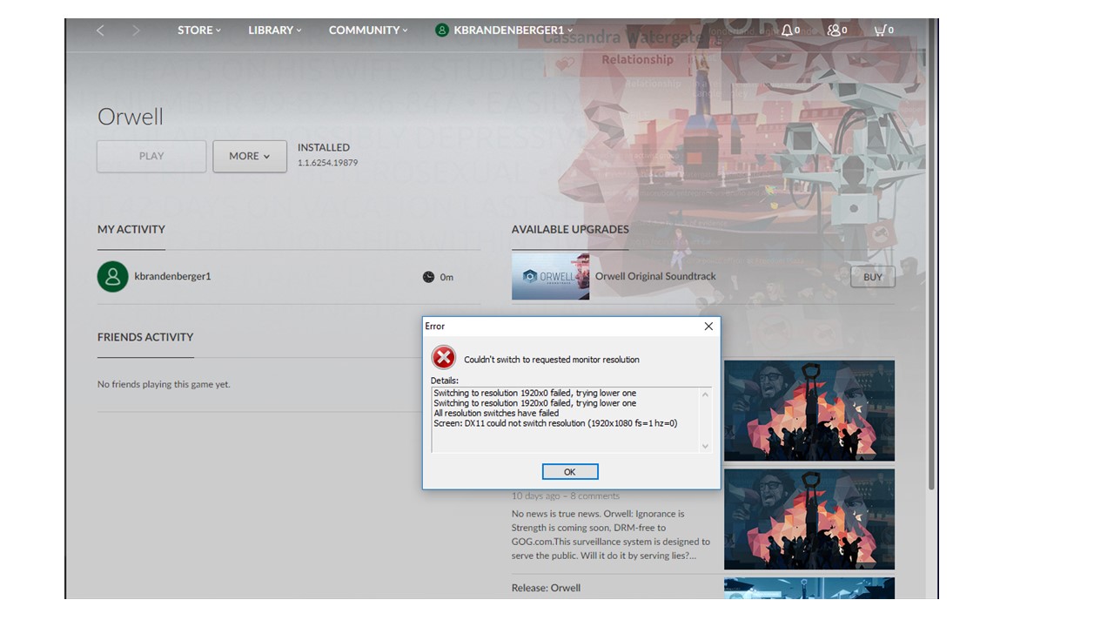Click the AVAILABLE UPGRADES heading

(570, 229)
